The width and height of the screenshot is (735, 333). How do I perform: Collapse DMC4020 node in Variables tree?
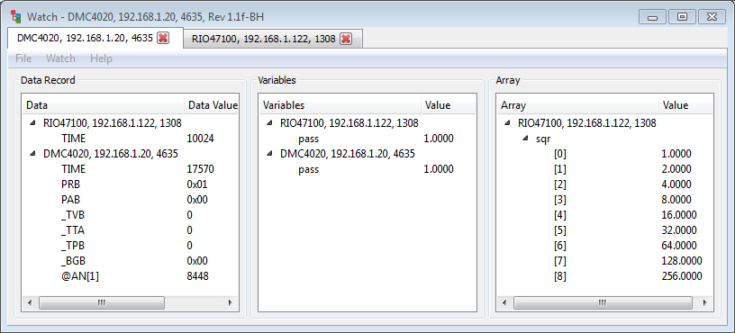(x=269, y=154)
